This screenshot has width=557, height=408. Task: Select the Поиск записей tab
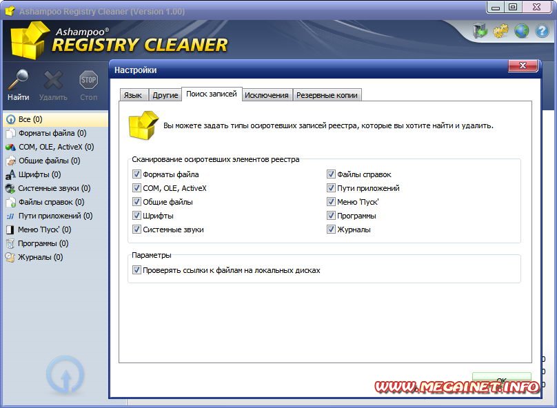pyautogui.click(x=212, y=94)
